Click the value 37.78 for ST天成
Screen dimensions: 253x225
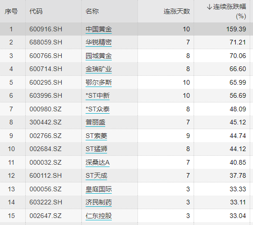click(238, 175)
